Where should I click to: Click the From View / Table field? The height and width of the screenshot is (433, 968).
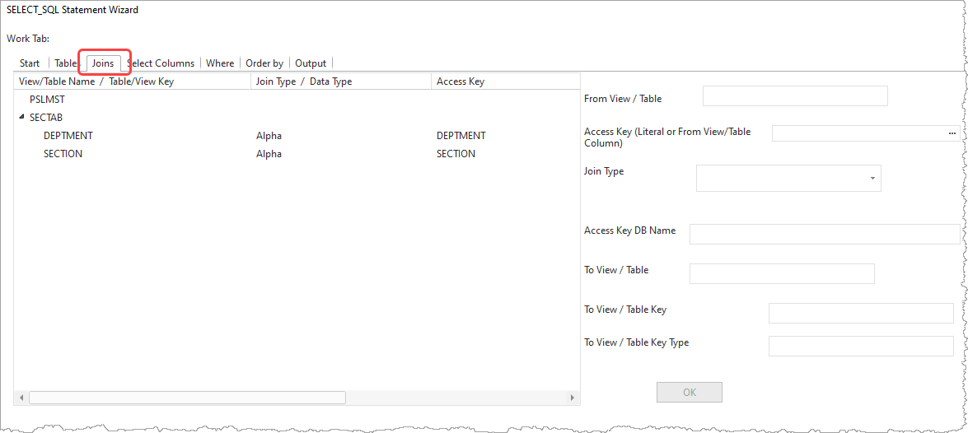click(x=795, y=96)
